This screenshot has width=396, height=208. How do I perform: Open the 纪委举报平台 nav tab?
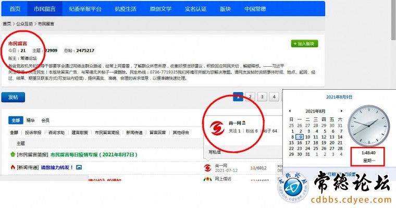point(85,9)
